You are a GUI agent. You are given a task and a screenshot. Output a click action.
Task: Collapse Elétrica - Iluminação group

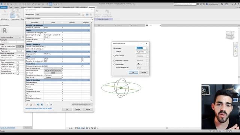tap(89, 44)
